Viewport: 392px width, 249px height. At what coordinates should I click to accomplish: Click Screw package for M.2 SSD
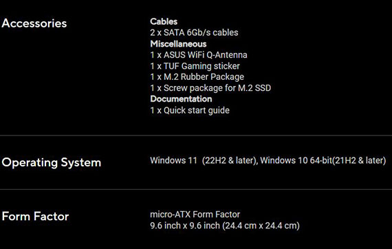pos(210,88)
